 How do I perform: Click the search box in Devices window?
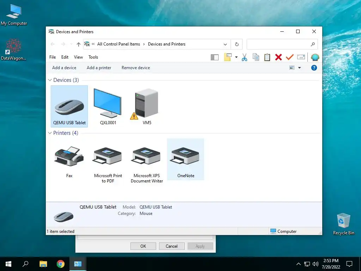tap(282, 44)
